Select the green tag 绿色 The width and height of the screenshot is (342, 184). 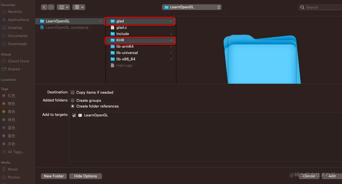click(11, 120)
